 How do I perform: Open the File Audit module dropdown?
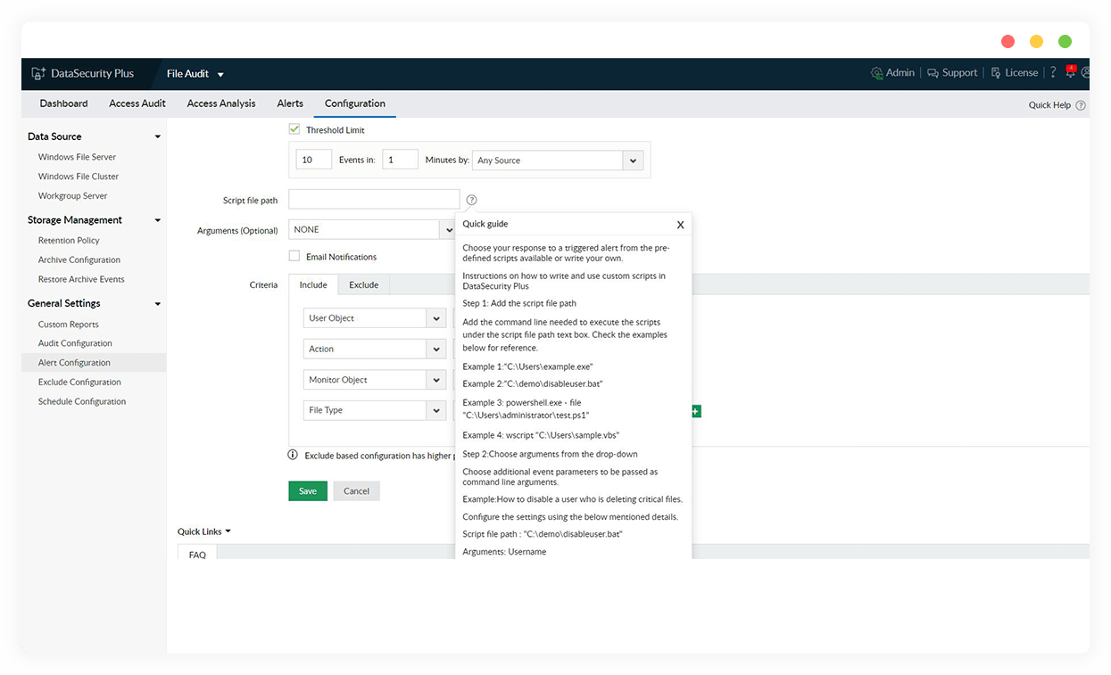195,74
